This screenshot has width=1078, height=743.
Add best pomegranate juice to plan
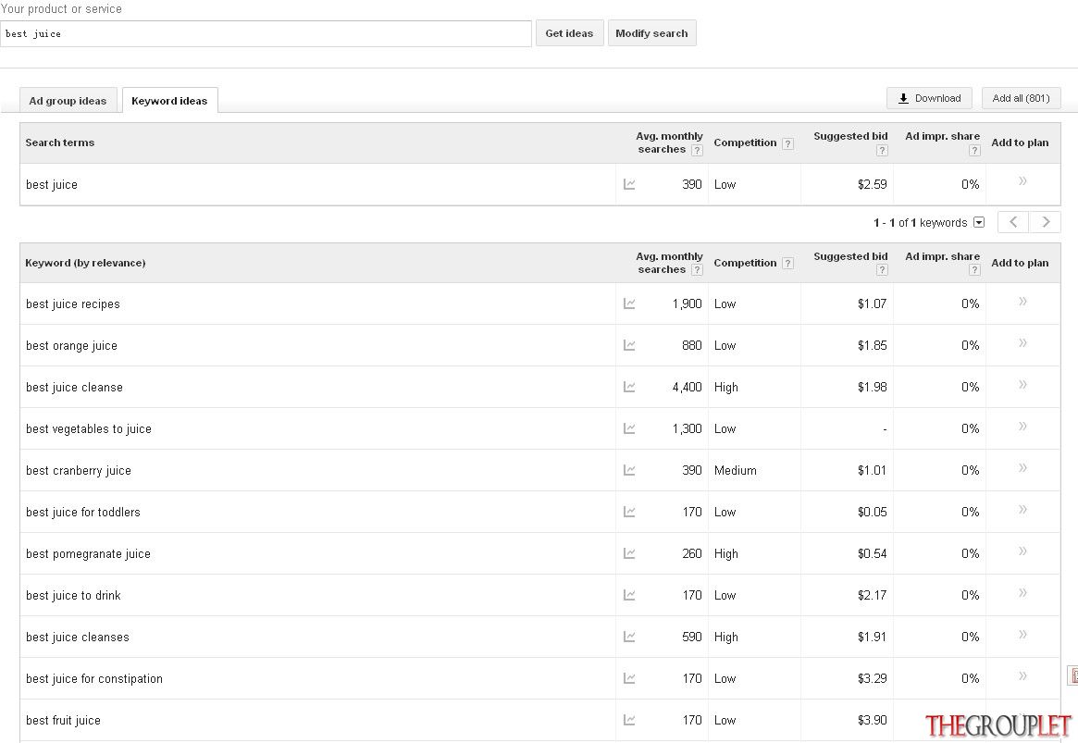click(x=1022, y=551)
